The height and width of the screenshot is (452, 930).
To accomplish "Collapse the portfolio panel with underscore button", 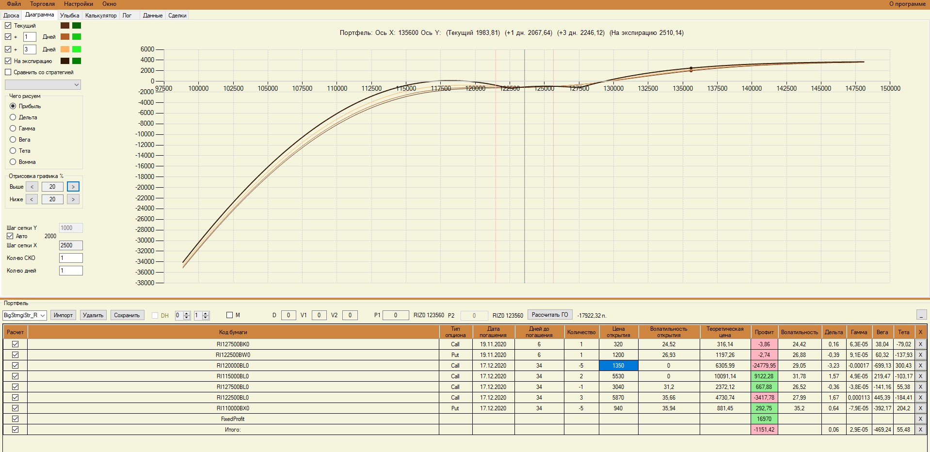I will click(x=922, y=315).
